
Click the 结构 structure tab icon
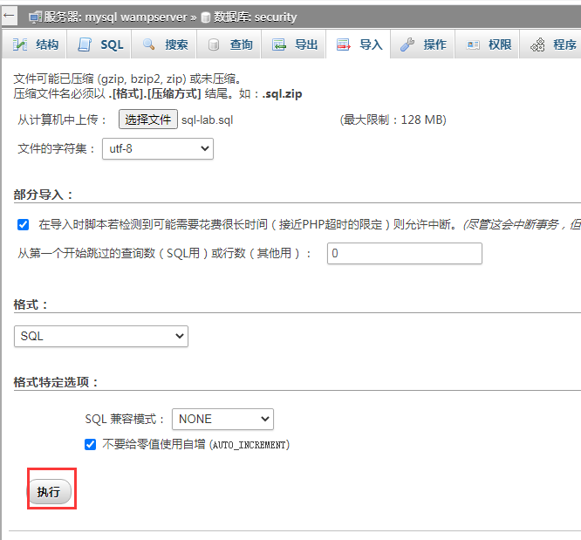20,44
